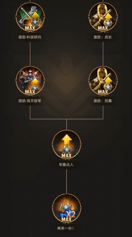132x237 pixels.
Task: Click the 激励：成长 text label
Action: coord(103,37)
